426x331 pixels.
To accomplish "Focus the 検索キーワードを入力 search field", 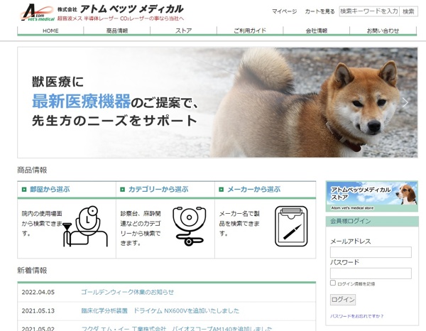I will [369, 11].
